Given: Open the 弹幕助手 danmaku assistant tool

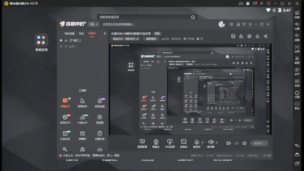Looking at the screenshot, I should (65, 103).
